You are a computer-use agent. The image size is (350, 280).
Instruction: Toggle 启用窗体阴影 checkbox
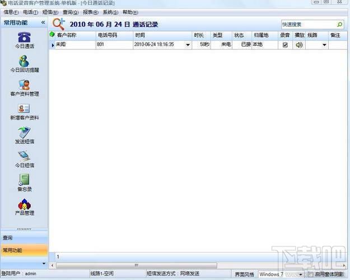(x=310, y=274)
